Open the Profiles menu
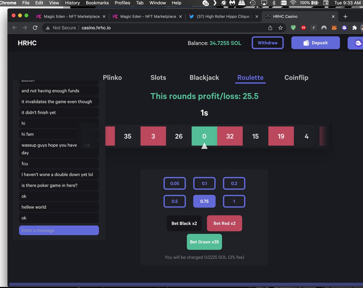The height and width of the screenshot is (288, 363). click(122, 3)
